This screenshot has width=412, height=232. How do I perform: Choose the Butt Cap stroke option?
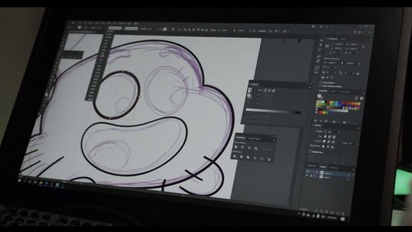click(325, 137)
